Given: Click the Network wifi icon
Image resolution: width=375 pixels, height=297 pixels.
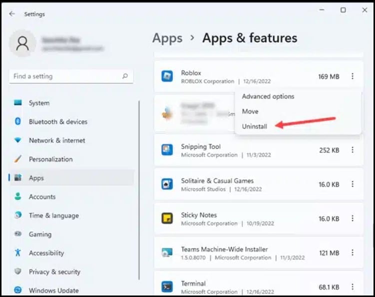Looking at the screenshot, I should coord(17,140).
